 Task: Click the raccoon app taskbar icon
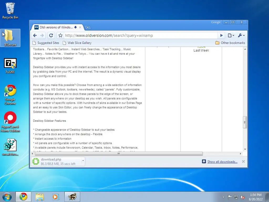point(72,197)
